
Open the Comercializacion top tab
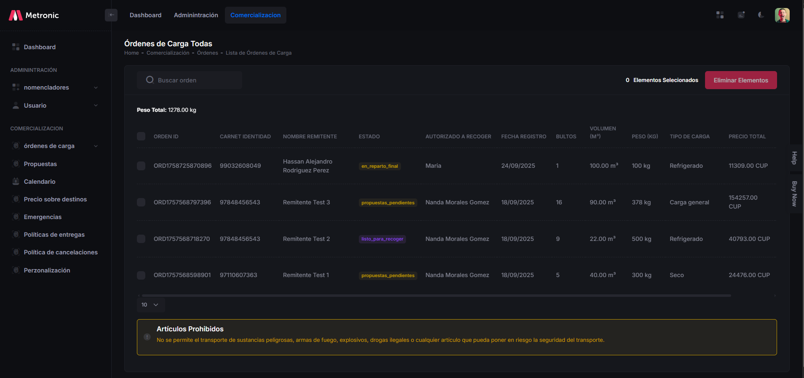[255, 15]
